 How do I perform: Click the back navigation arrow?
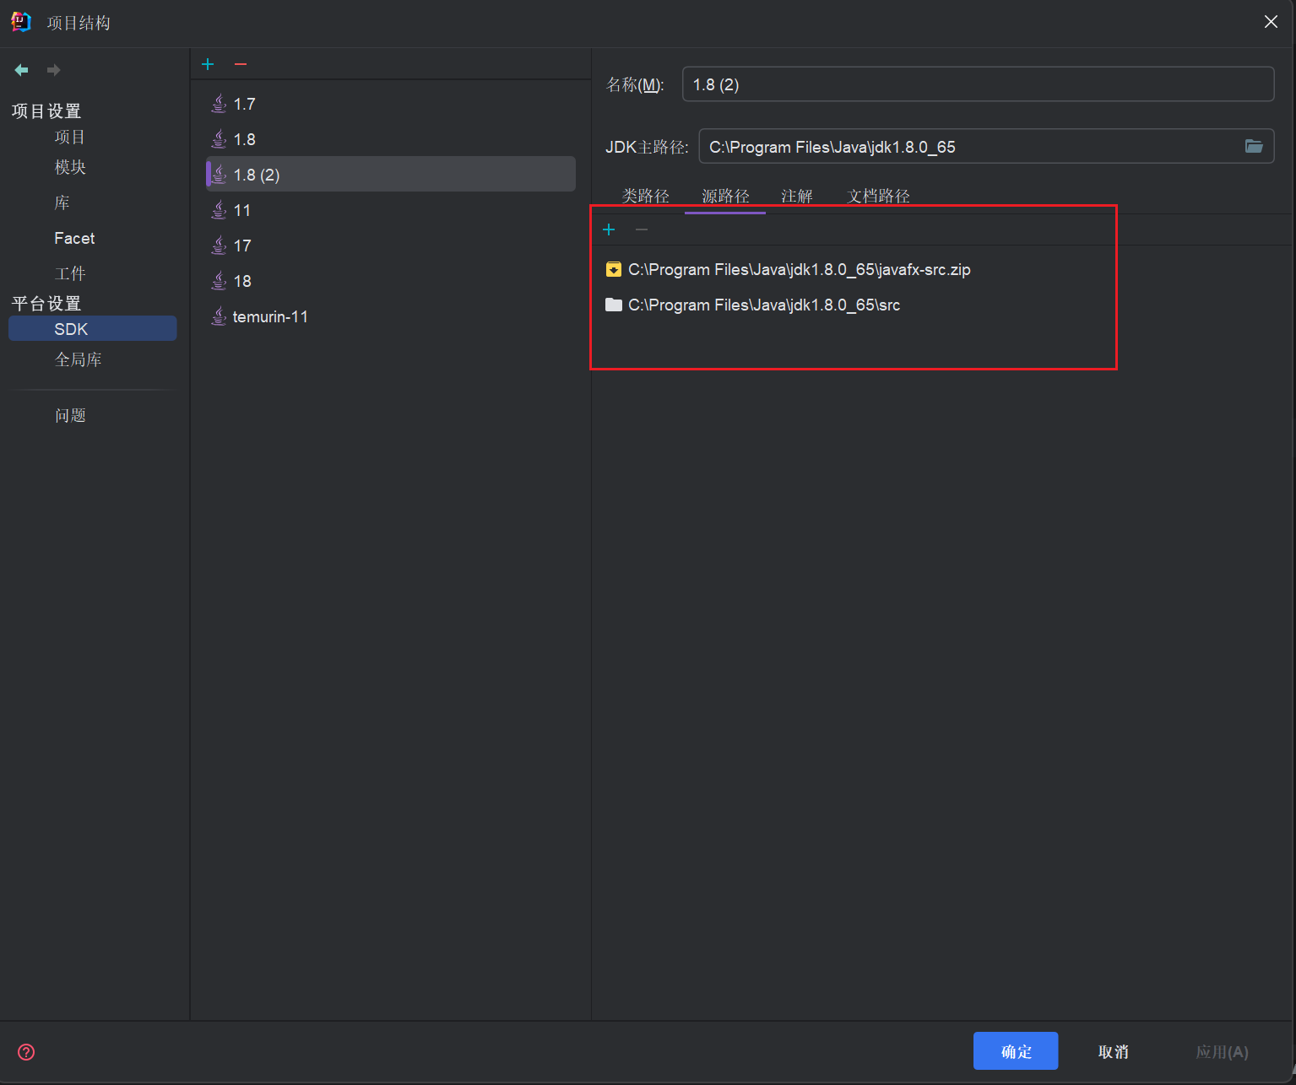click(22, 70)
